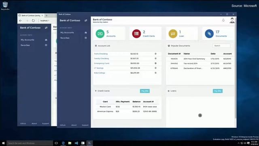Open Task View on the taskbar
The width and height of the screenshot is (259, 146).
pos(56,143)
